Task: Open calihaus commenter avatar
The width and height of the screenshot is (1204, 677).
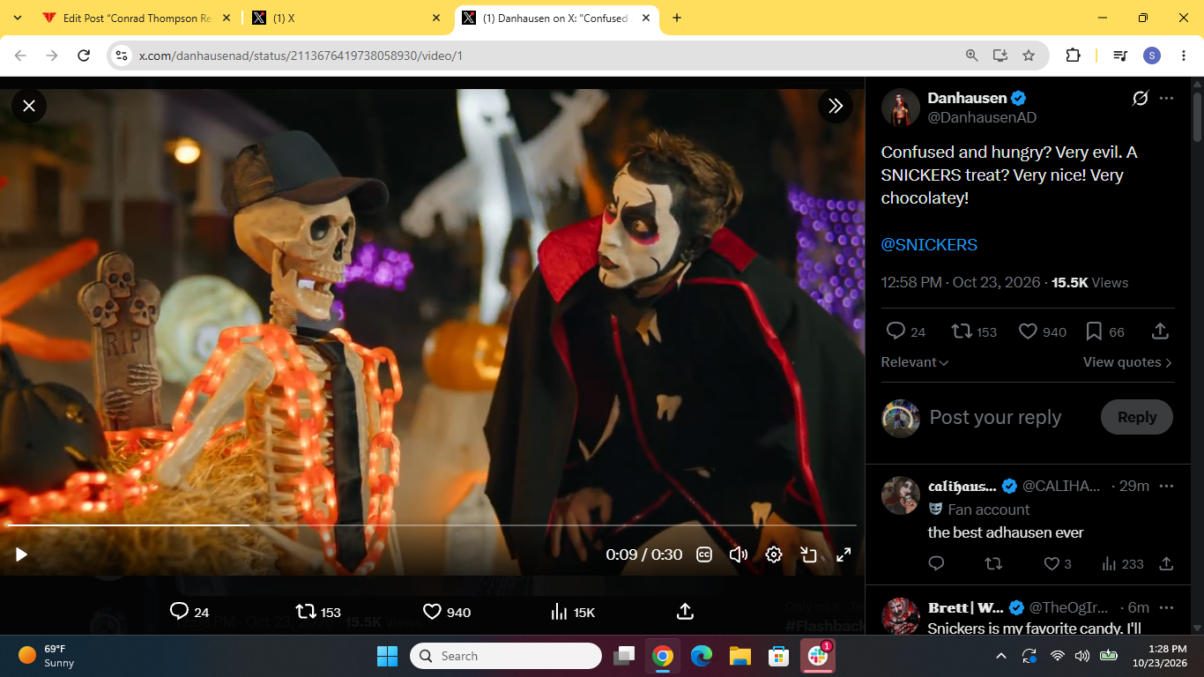Action: click(900, 495)
